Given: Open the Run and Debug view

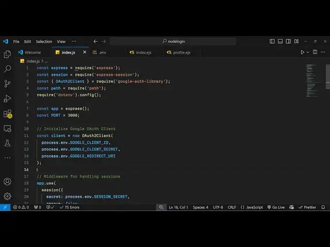Looking at the screenshot, I should 7,98.
